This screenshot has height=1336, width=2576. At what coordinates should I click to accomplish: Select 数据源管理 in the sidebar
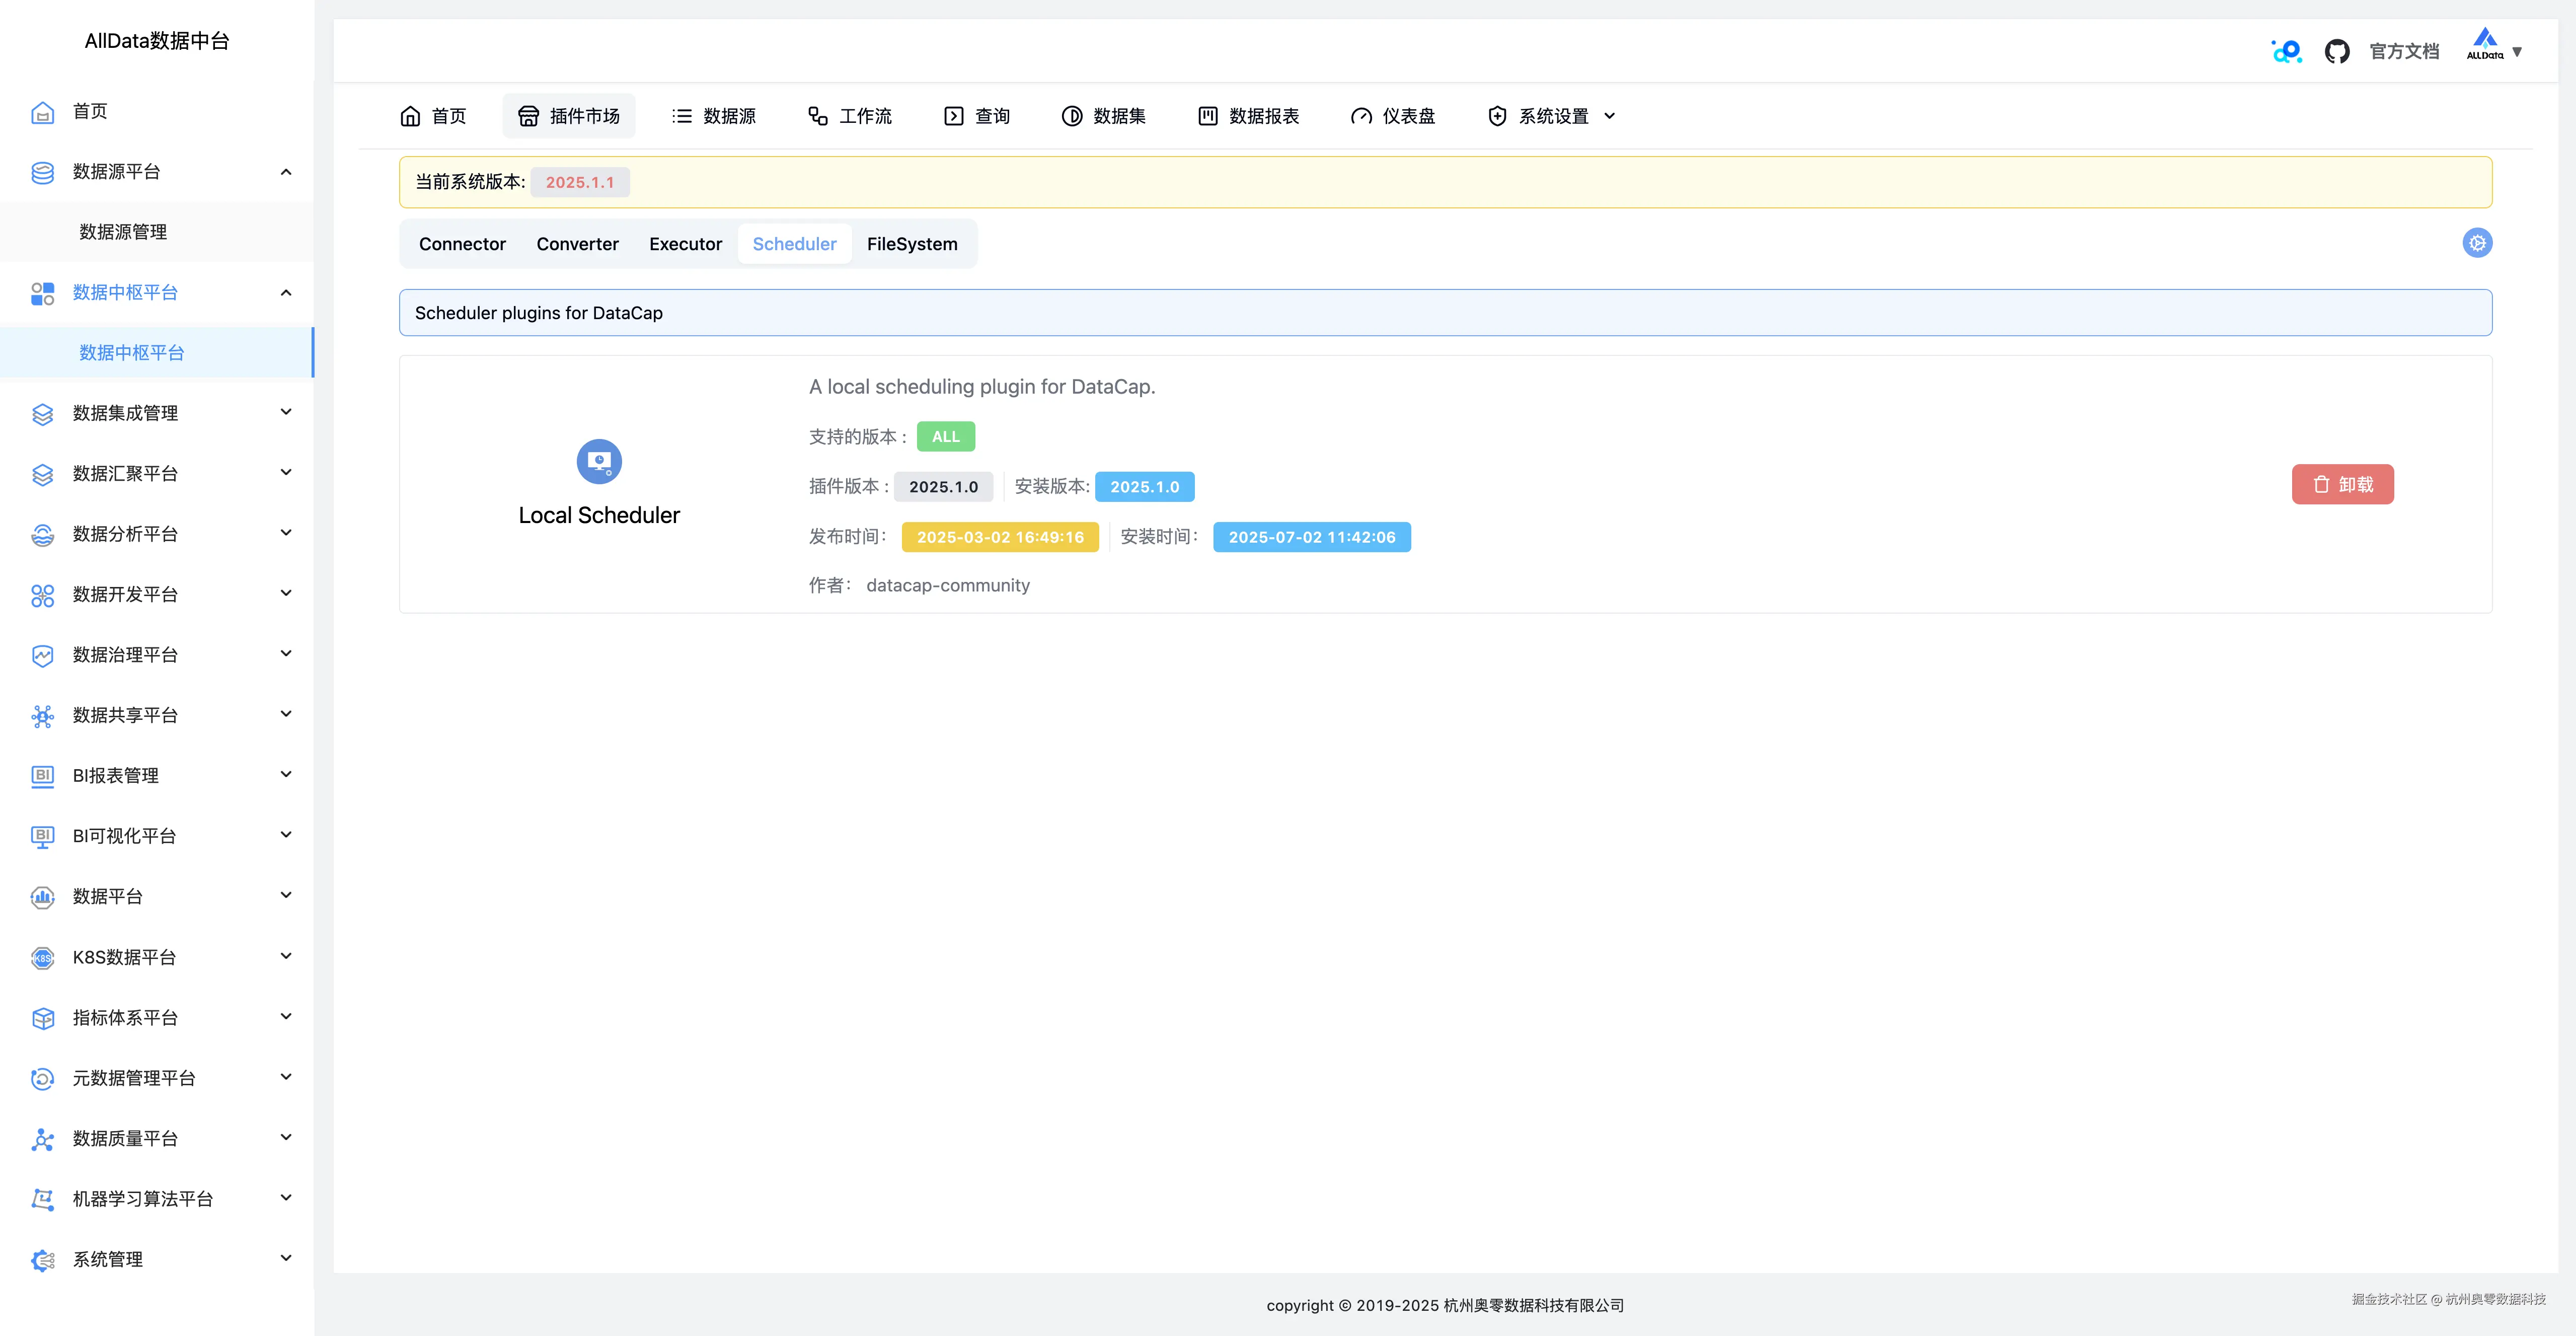[123, 232]
